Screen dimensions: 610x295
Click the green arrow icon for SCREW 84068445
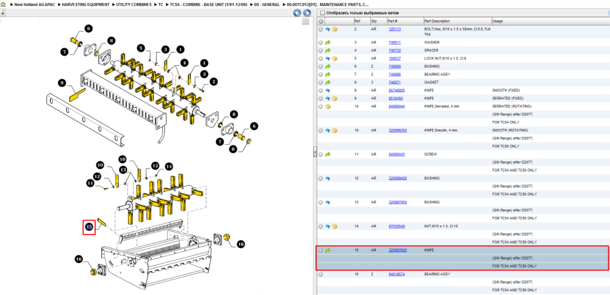[x=328, y=155]
